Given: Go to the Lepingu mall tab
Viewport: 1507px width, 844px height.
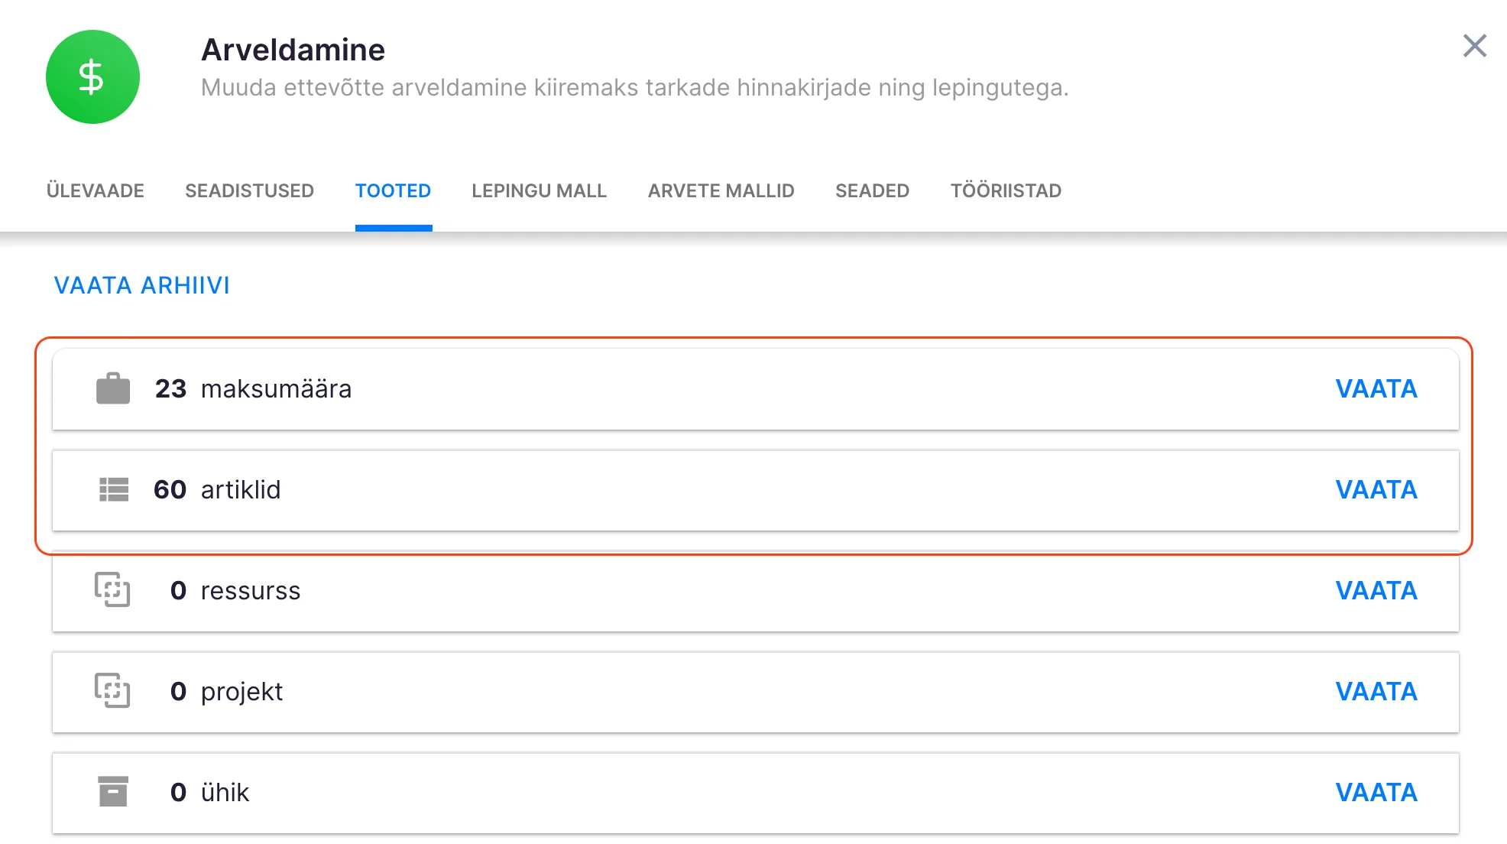Looking at the screenshot, I should pos(539,190).
